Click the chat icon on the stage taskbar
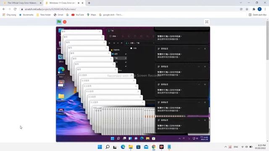Screen dimensions: 269x151 136,138
